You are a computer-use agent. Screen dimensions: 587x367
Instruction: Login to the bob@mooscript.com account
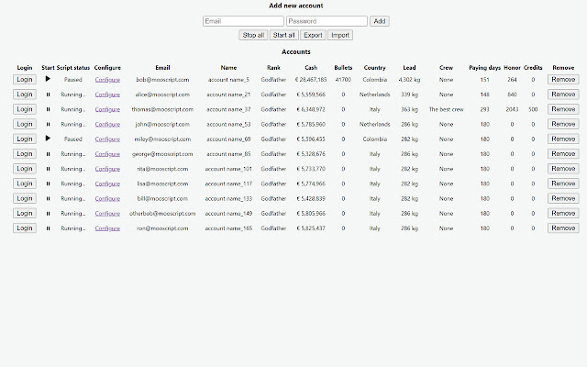[25, 80]
